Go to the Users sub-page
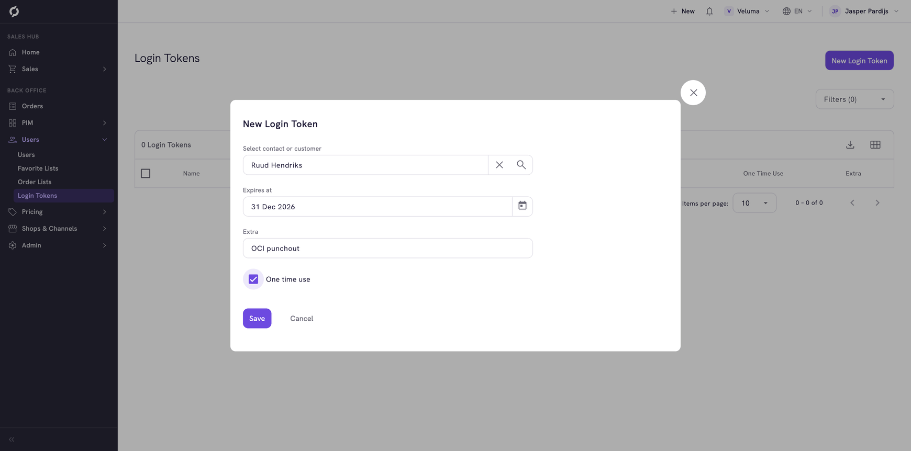Viewport: 911px width, 451px height. click(26, 155)
